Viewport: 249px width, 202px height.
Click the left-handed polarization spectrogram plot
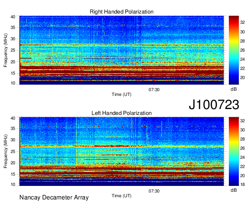[x=122, y=151]
